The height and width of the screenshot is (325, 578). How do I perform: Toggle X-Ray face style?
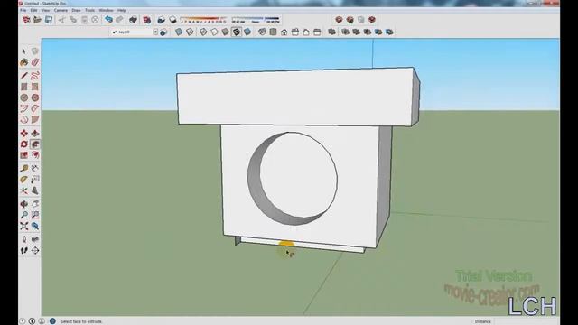[x=179, y=32]
